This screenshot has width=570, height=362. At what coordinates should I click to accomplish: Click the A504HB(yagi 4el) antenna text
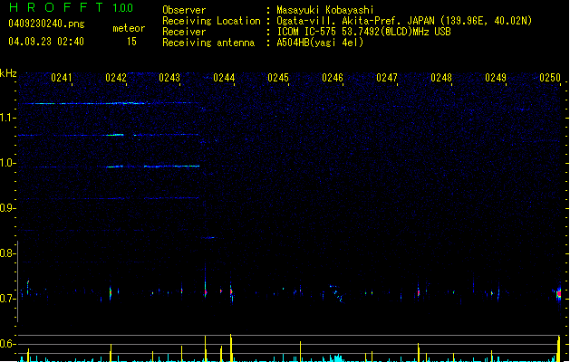click(x=320, y=43)
